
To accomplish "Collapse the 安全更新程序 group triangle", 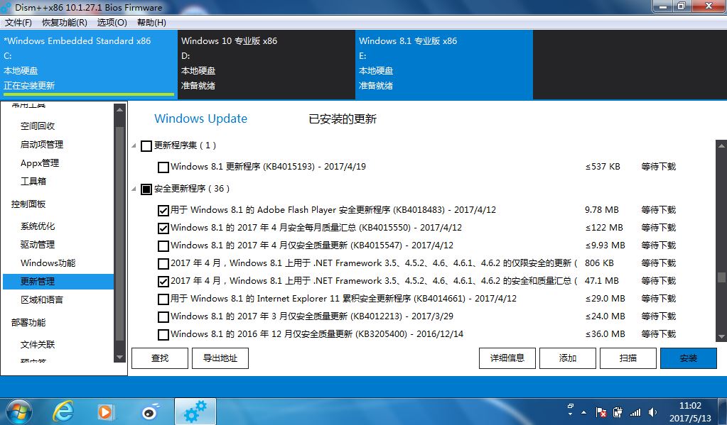I will 134,189.
